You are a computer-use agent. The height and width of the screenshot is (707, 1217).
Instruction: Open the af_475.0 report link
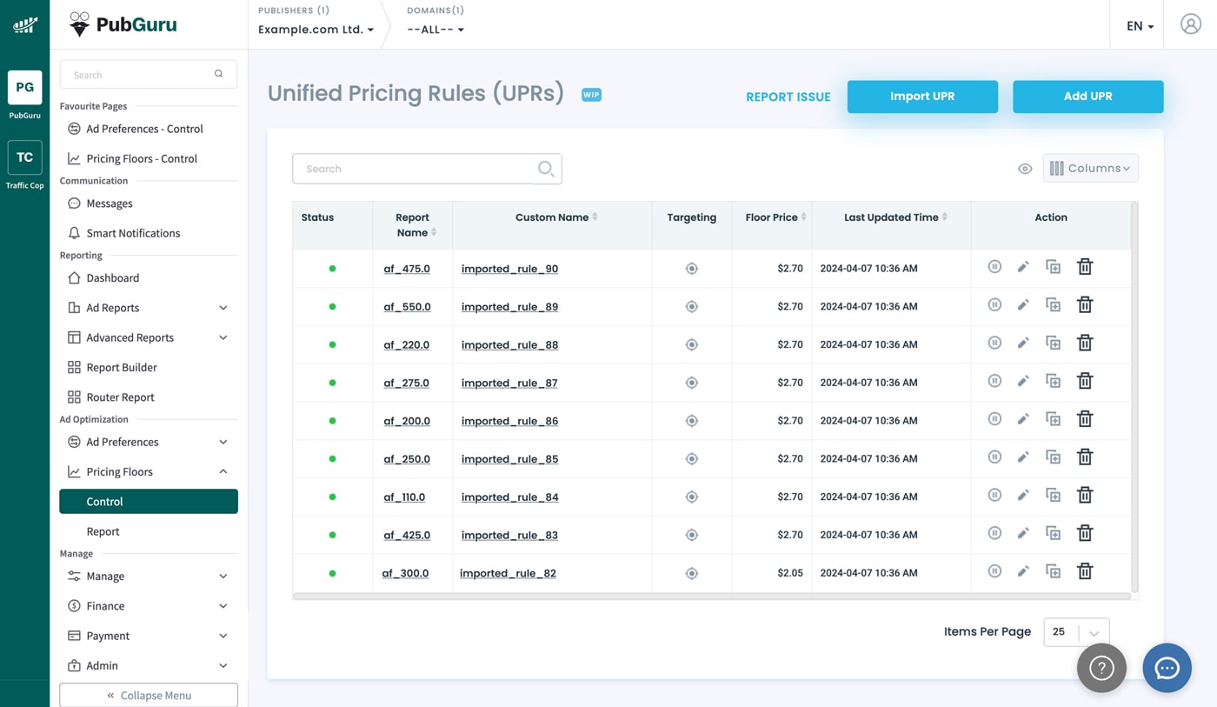click(407, 269)
